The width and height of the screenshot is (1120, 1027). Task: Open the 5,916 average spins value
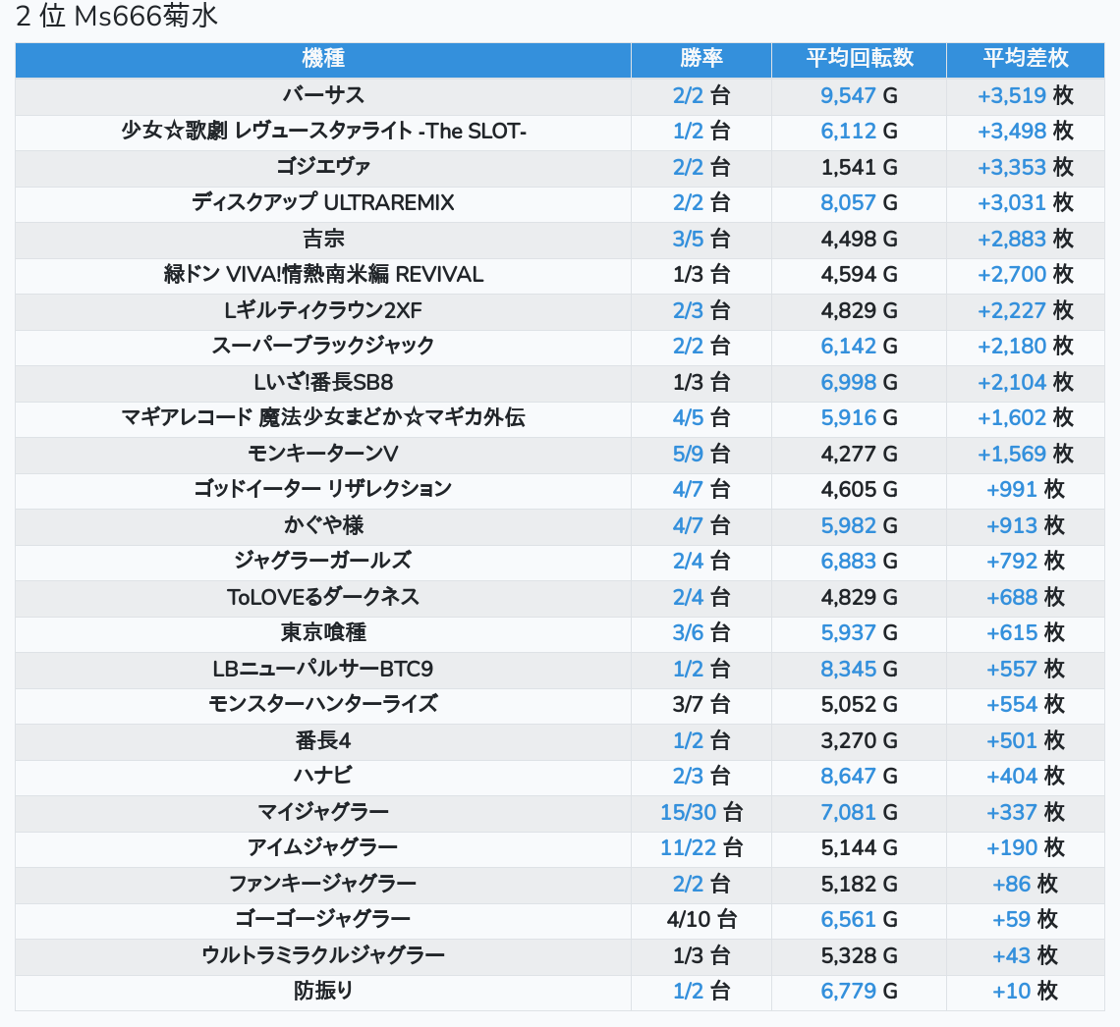[x=848, y=417]
